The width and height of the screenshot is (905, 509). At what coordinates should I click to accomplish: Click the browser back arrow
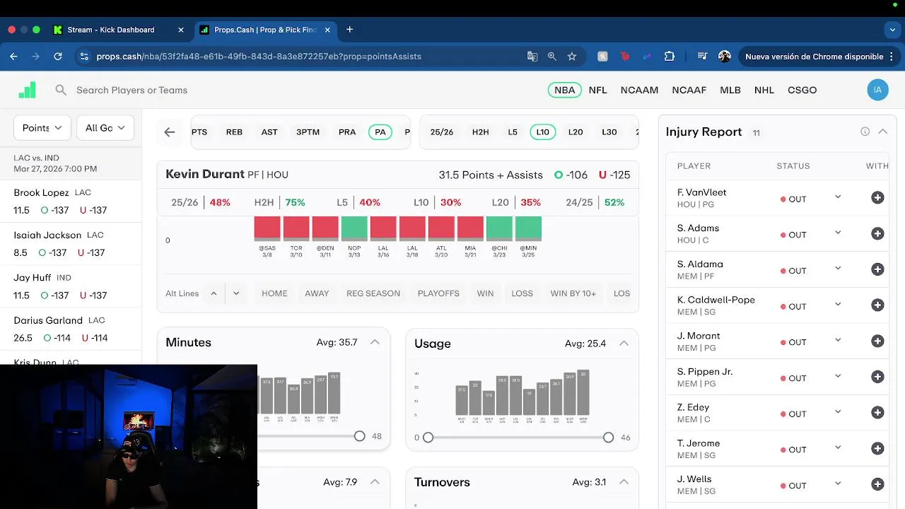(13, 57)
